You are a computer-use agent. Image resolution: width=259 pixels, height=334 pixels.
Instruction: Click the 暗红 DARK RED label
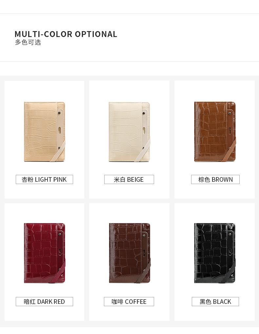(x=44, y=301)
